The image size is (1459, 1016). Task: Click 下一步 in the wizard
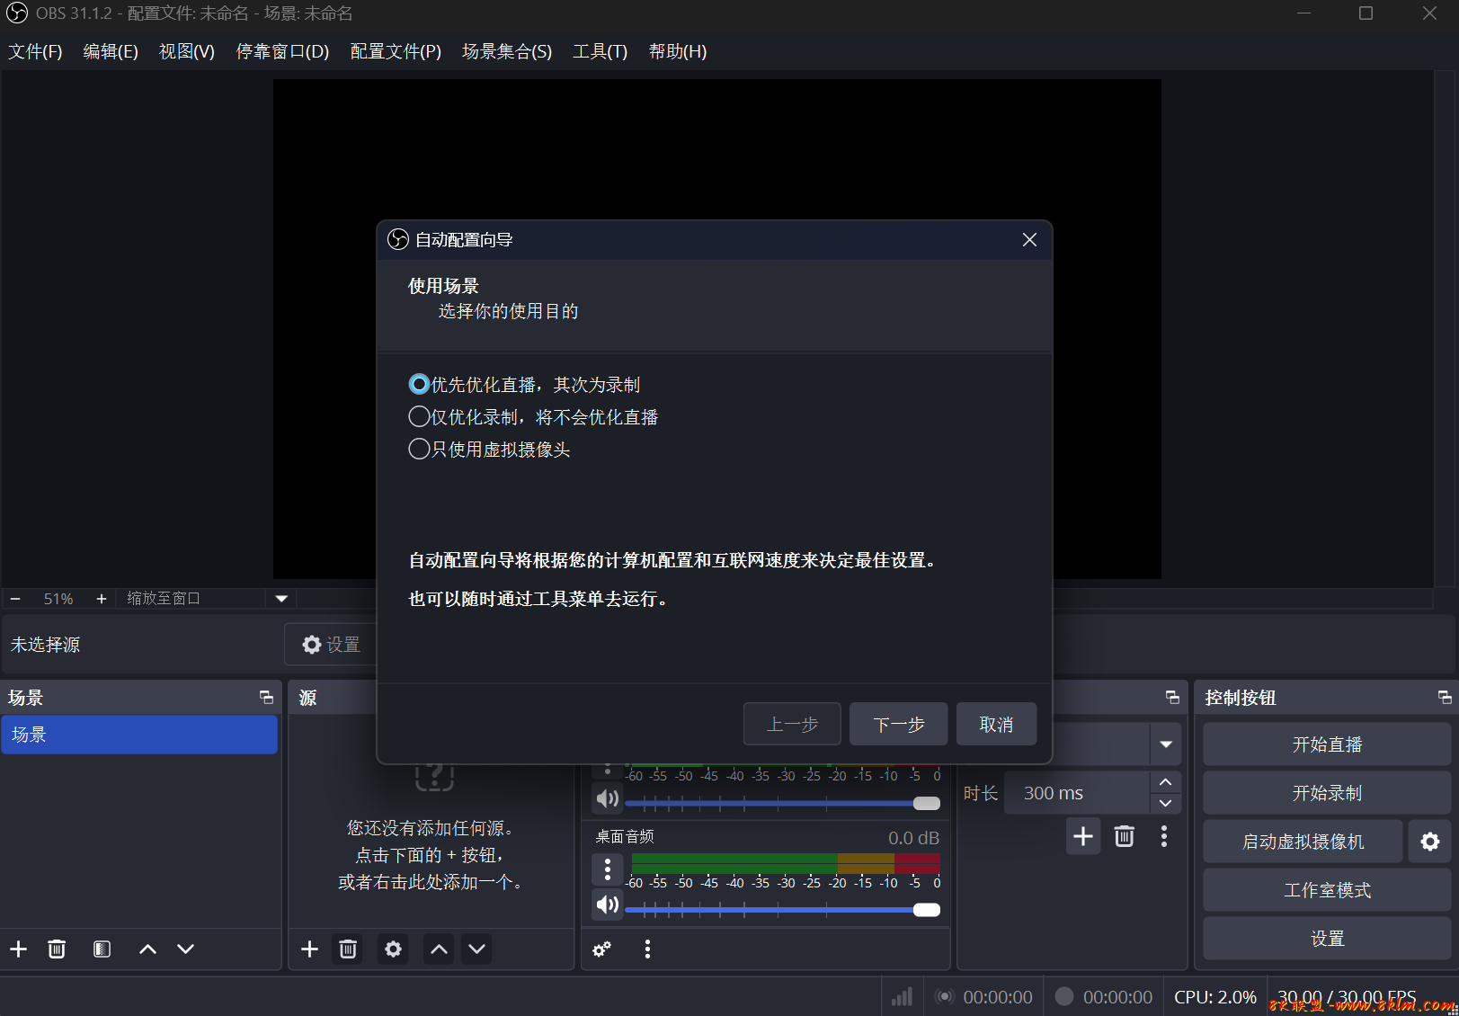click(898, 725)
